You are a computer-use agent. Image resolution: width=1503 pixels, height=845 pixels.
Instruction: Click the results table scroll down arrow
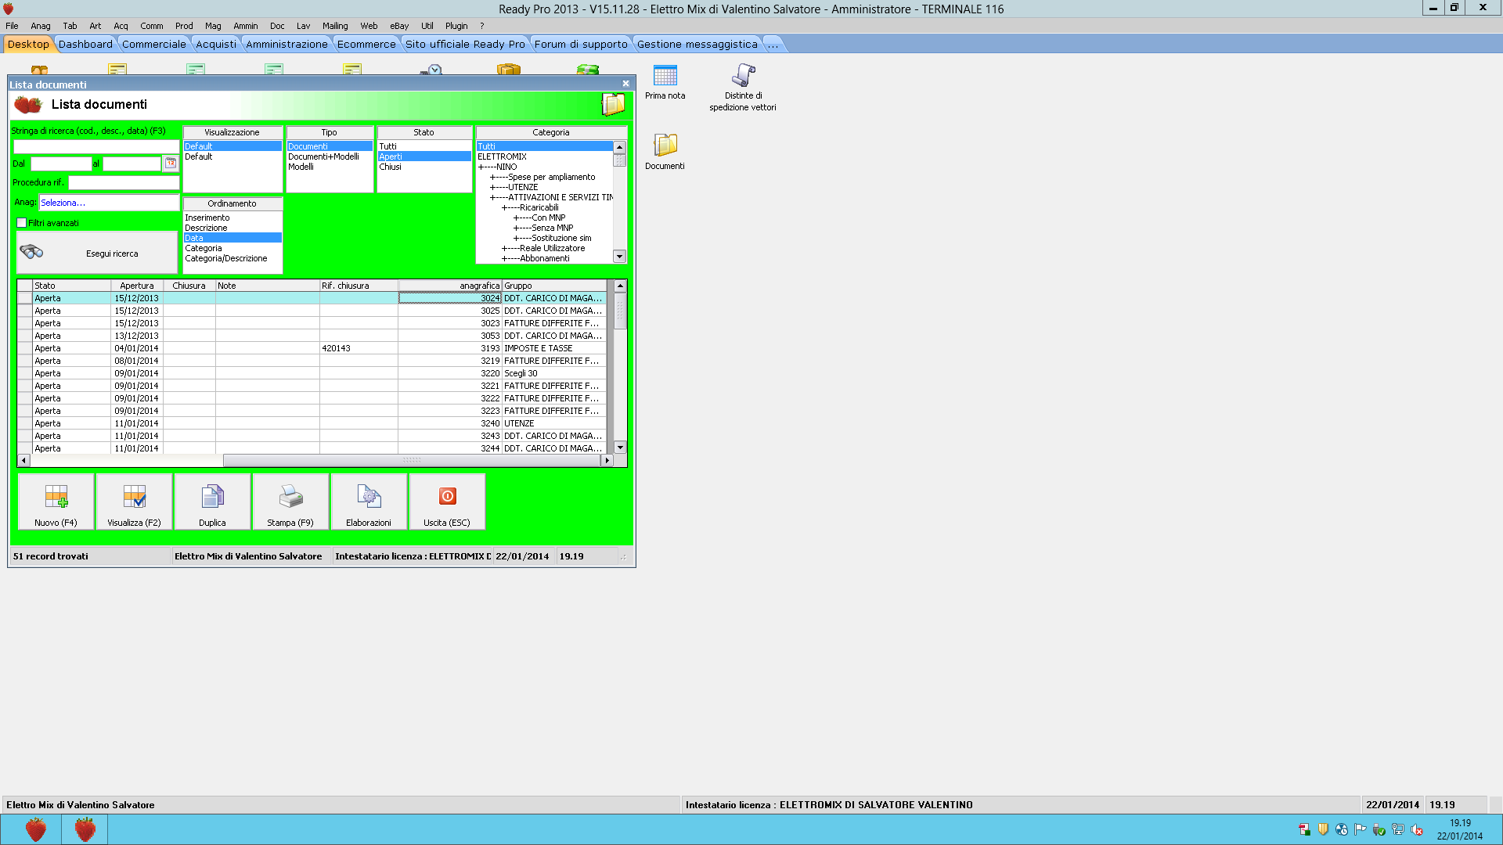pos(620,448)
